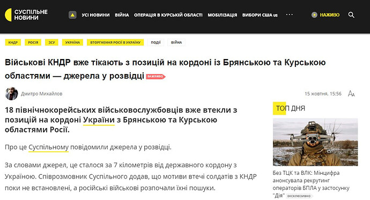Click author Дмитро Михайлов's avatar

(12, 94)
